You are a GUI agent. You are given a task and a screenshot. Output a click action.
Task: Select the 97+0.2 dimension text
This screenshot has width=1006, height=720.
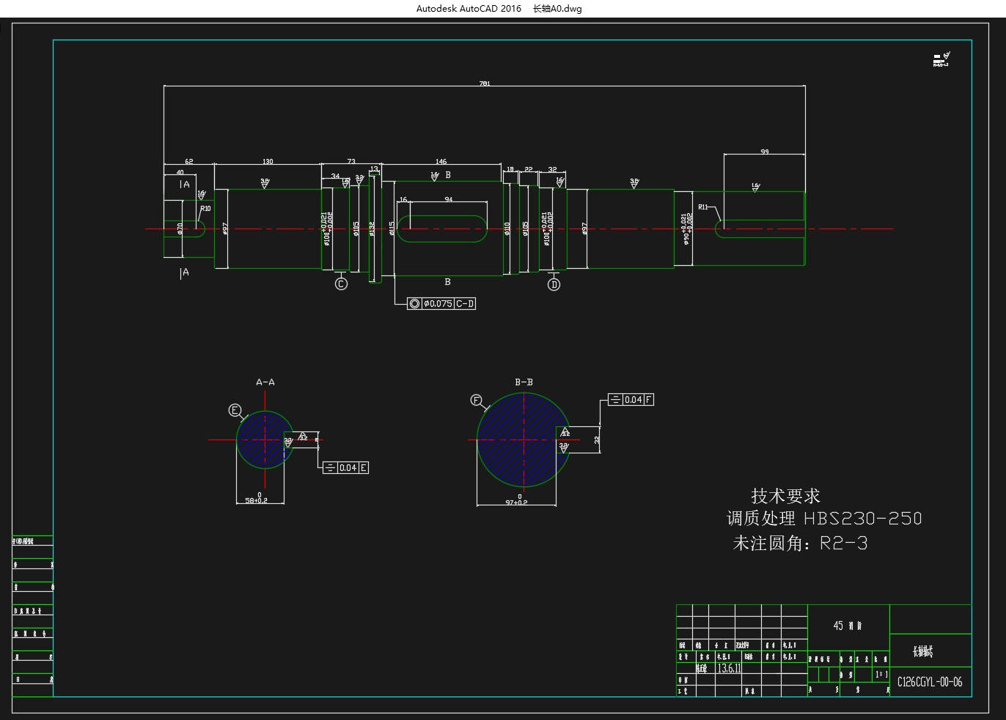pyautogui.click(x=516, y=502)
